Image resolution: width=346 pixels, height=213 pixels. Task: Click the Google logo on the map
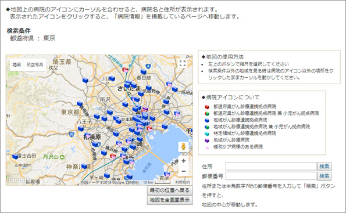19,180
